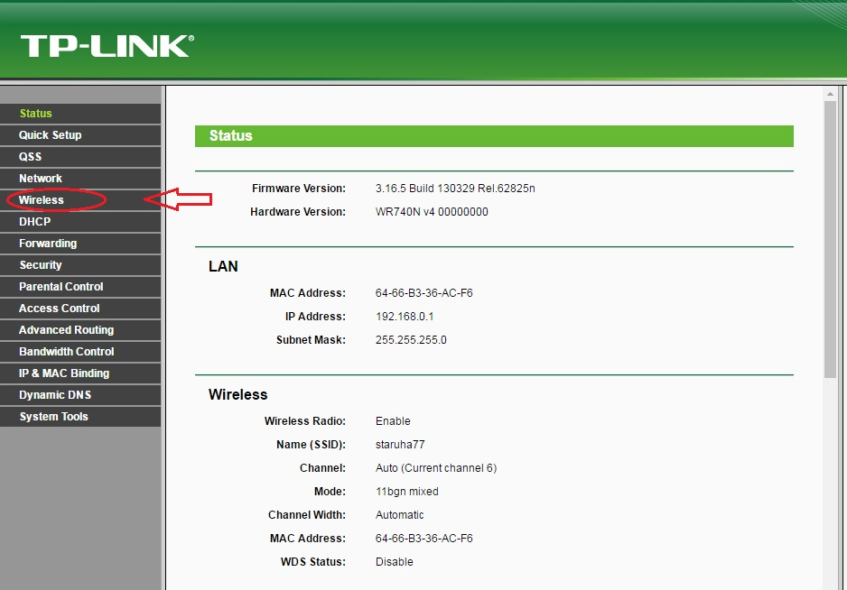Select firmware version 3.16.5 Build text
The image size is (847, 590).
[455, 189]
